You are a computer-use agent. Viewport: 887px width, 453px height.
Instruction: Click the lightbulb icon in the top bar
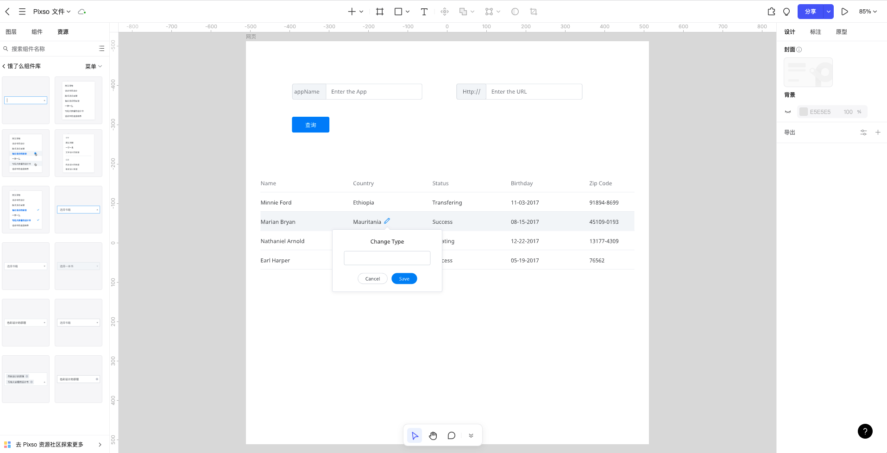[x=786, y=12]
